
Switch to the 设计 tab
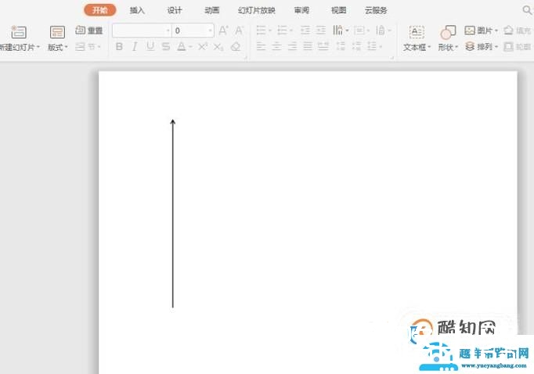pos(175,10)
